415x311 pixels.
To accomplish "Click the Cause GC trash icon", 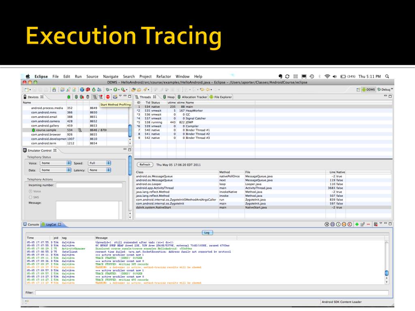I will tap(88, 97).
